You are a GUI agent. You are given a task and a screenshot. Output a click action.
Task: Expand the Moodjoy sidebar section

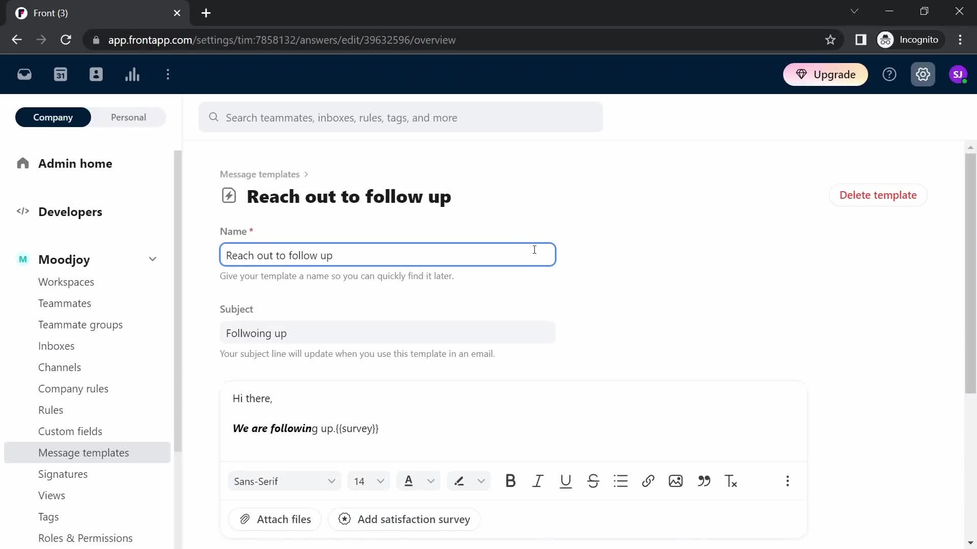[153, 259]
